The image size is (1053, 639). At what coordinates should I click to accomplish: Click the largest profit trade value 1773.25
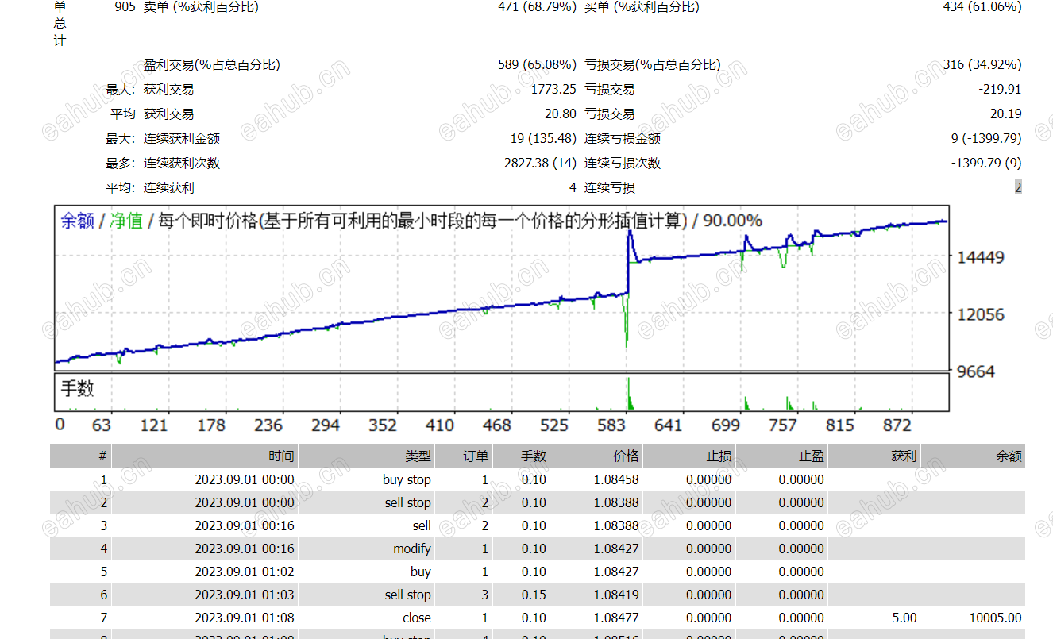553,90
